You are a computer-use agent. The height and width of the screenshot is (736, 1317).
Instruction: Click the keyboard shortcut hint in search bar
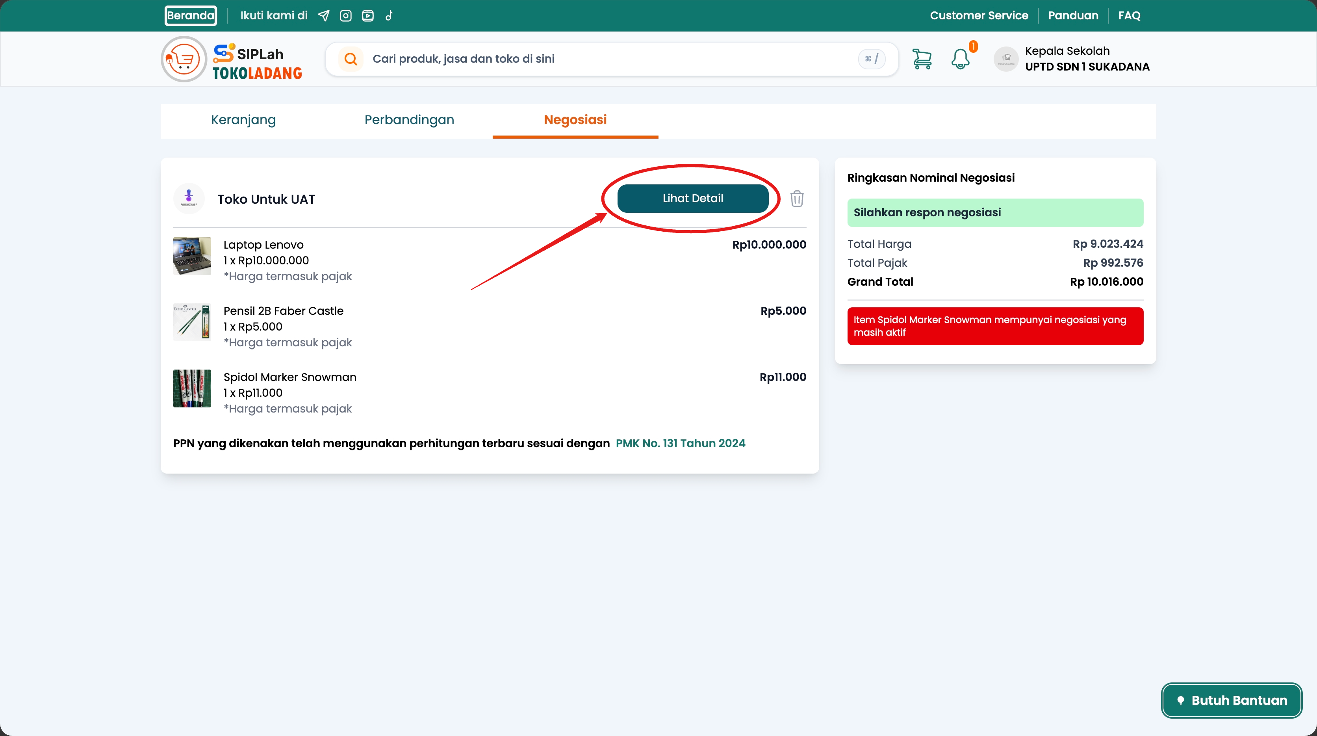click(x=871, y=59)
